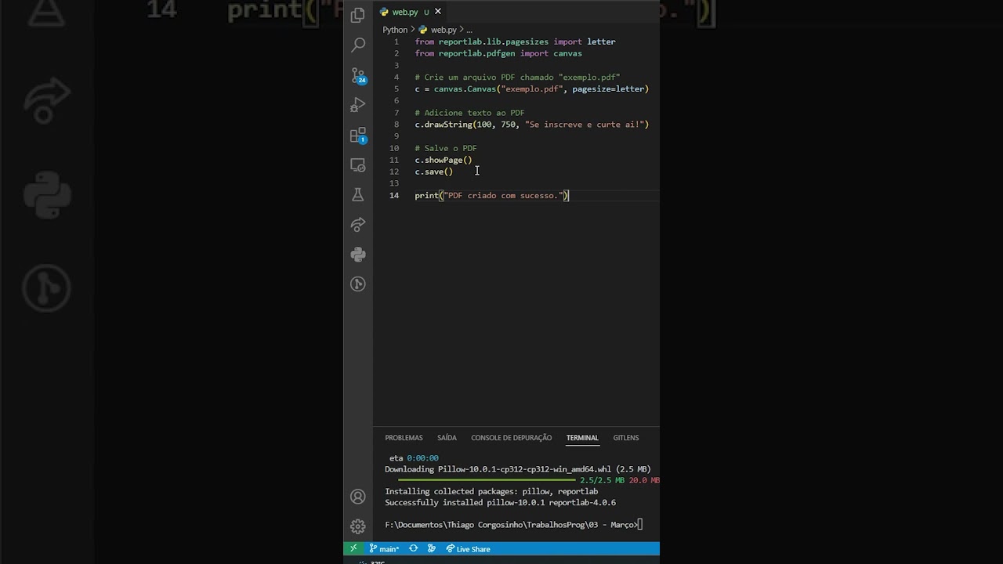Switch to the GITLENS panel tab
1003x564 pixels.
pyautogui.click(x=625, y=438)
